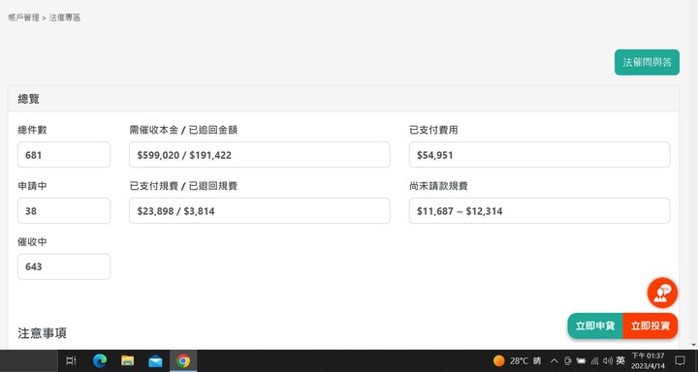Open the volume speaker tray icon
Viewport: 698px width, 372px height.
tap(607, 361)
